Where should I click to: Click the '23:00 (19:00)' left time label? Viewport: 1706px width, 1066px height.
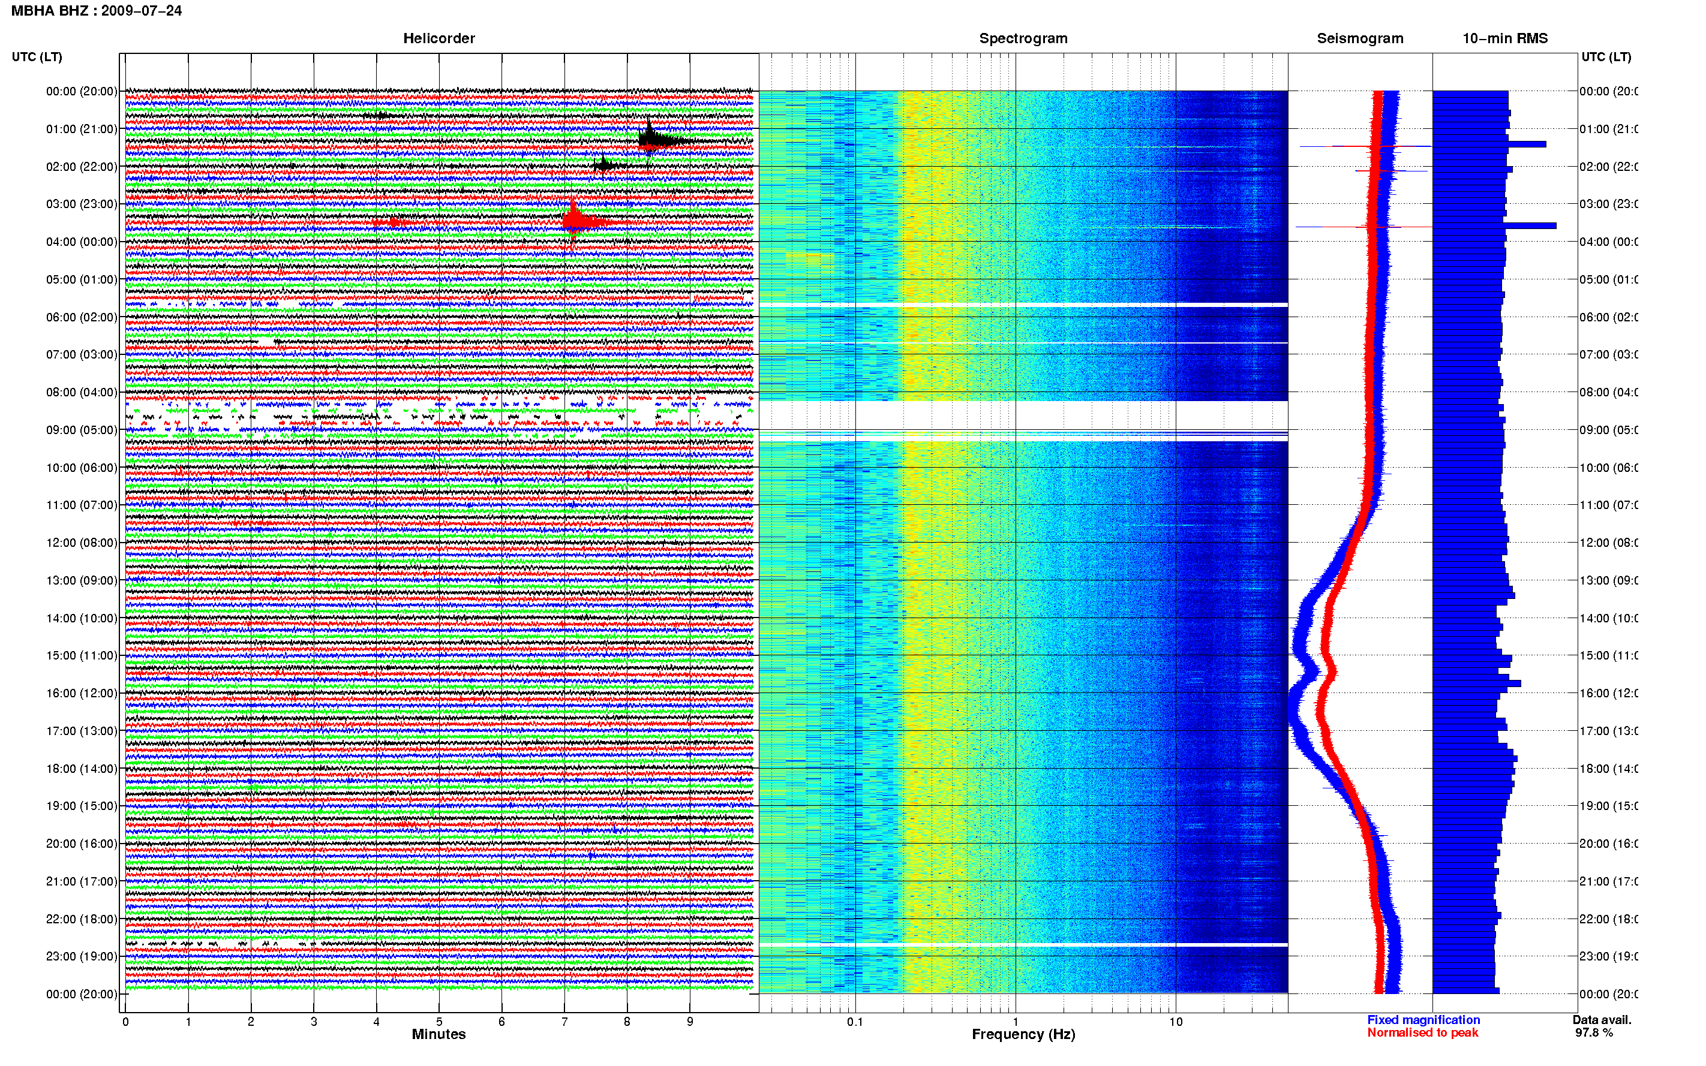click(x=81, y=957)
